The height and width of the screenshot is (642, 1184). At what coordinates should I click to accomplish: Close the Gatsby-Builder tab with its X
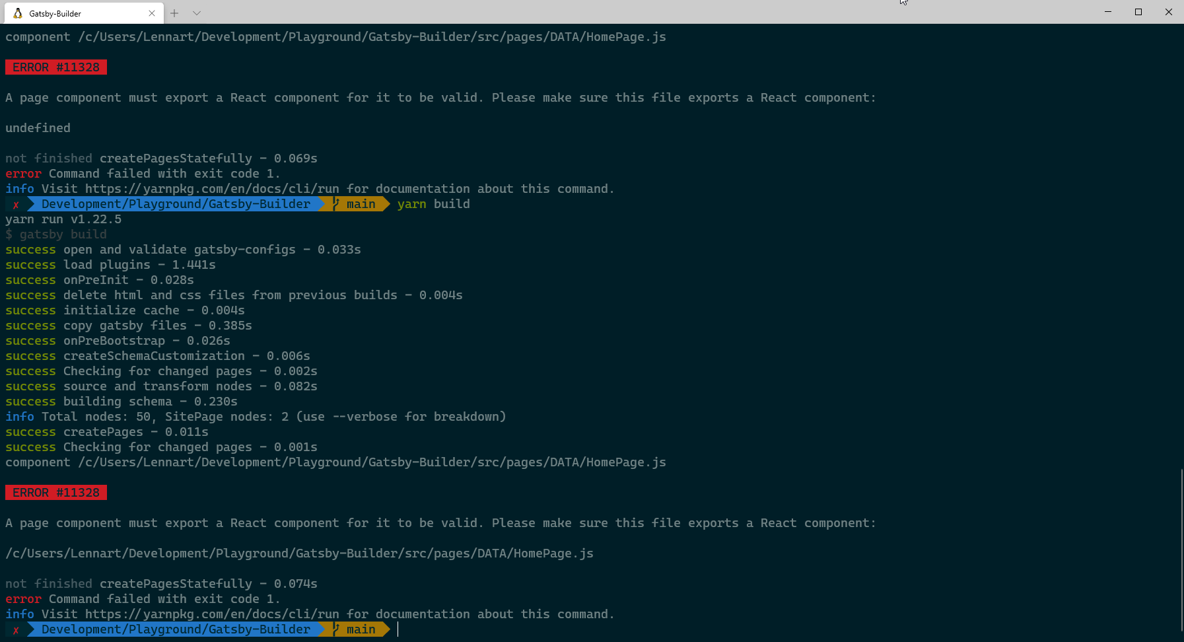click(153, 13)
